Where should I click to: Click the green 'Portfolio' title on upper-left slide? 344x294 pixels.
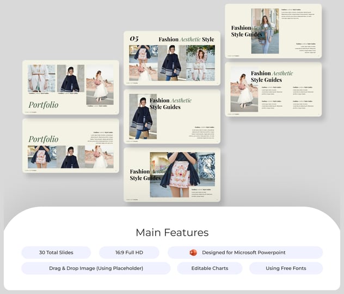[44, 105]
